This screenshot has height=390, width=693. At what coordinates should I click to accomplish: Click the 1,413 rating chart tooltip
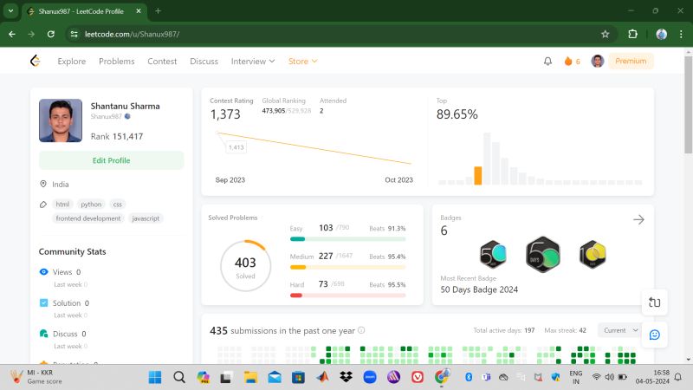coord(236,147)
